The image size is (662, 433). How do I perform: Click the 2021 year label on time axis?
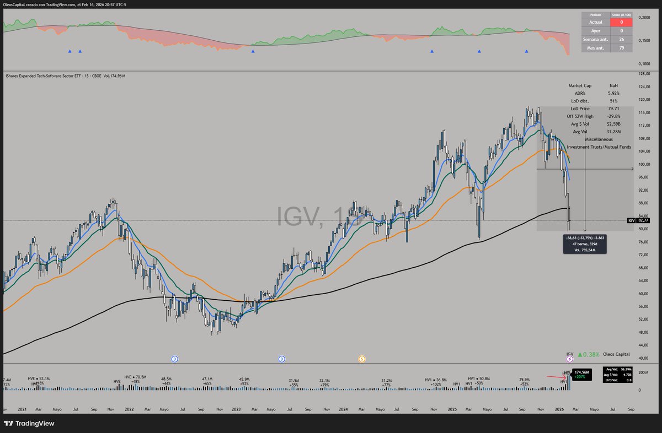[x=23, y=409]
